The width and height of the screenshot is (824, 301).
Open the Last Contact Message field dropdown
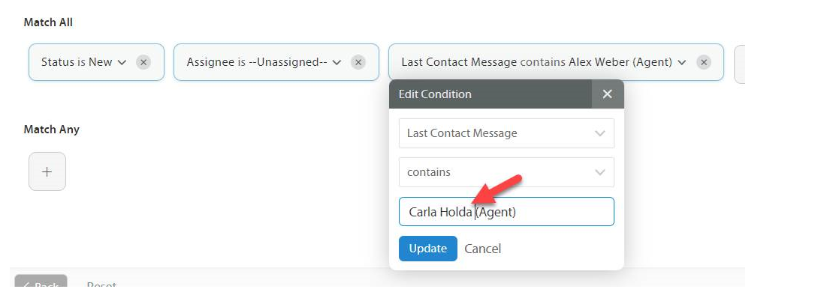[x=506, y=133]
